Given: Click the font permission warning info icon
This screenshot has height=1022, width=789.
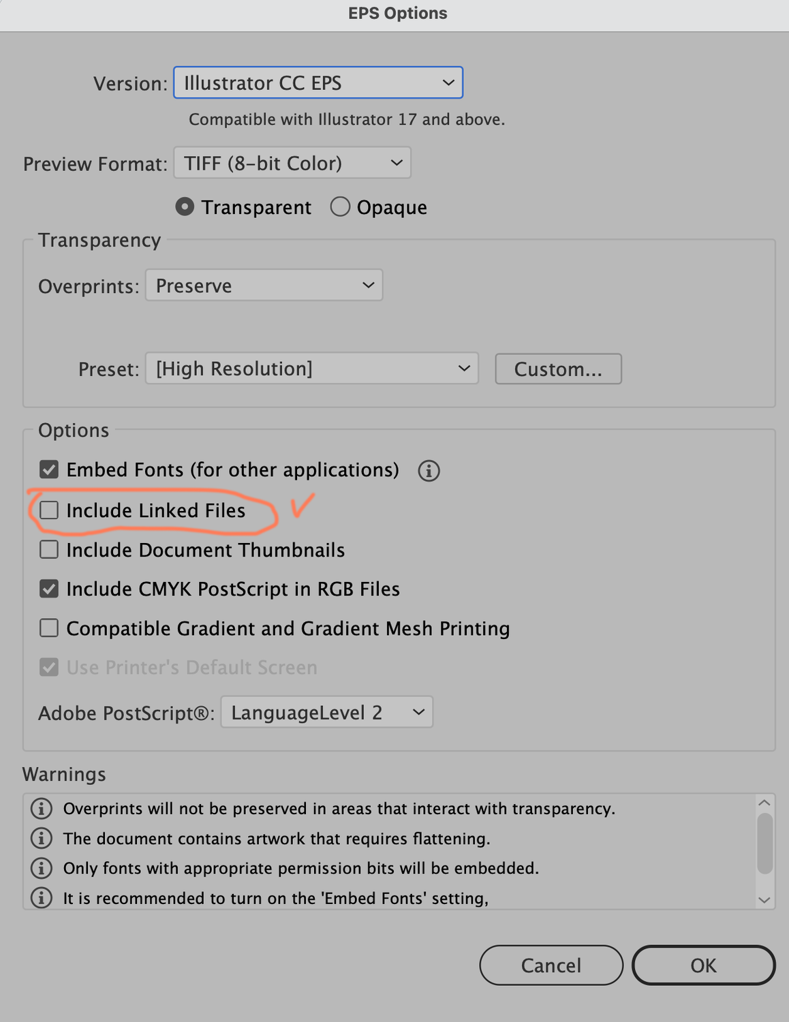Looking at the screenshot, I should coord(42,868).
